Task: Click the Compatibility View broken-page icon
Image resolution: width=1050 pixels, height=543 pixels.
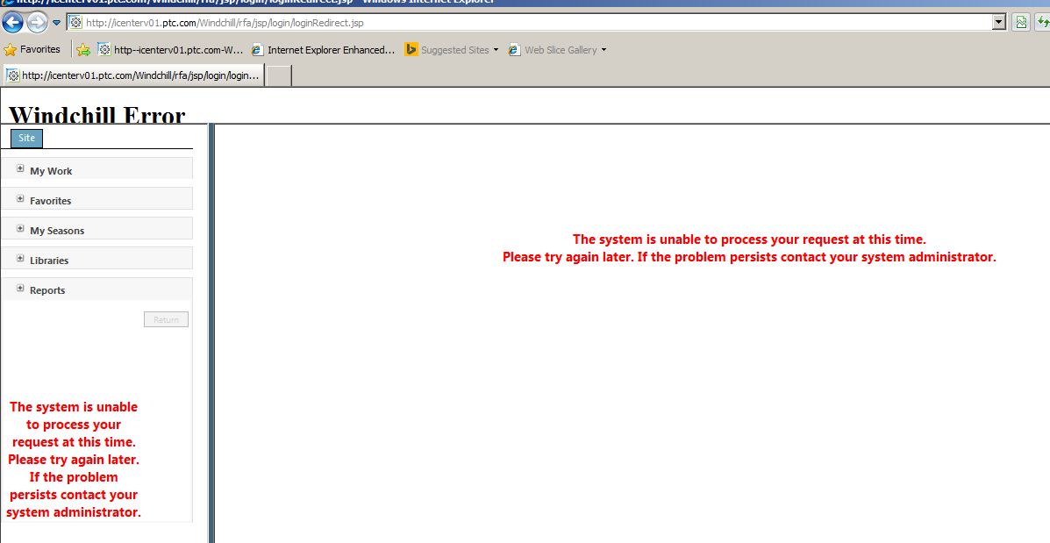Action: point(1020,23)
